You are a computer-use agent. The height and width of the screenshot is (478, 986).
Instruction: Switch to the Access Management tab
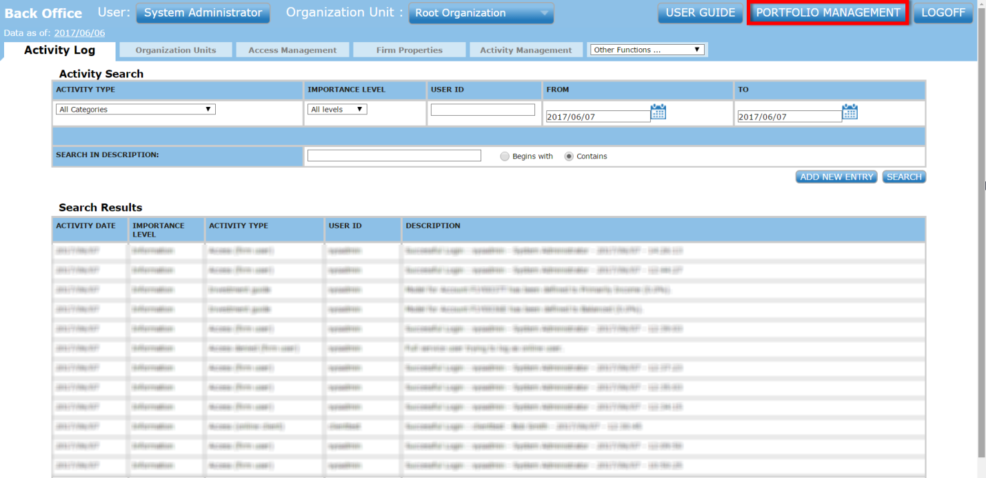292,49
